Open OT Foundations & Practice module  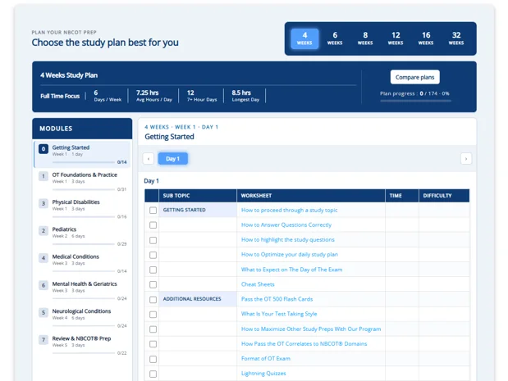pyautogui.click(x=82, y=181)
